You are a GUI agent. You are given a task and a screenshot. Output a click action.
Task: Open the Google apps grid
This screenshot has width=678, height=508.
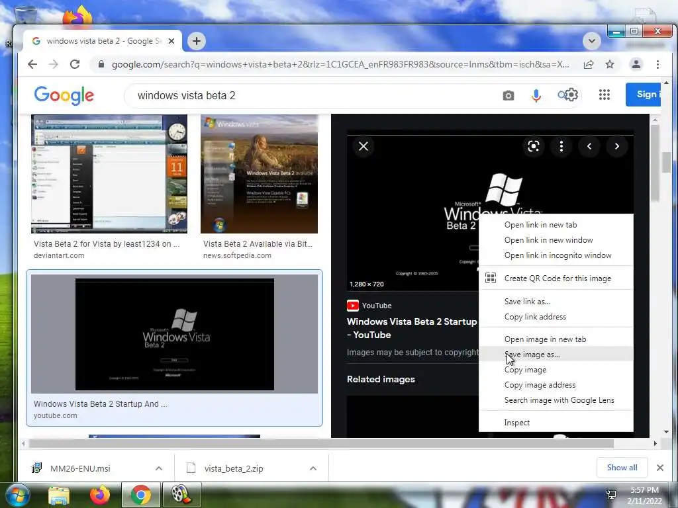pos(605,95)
